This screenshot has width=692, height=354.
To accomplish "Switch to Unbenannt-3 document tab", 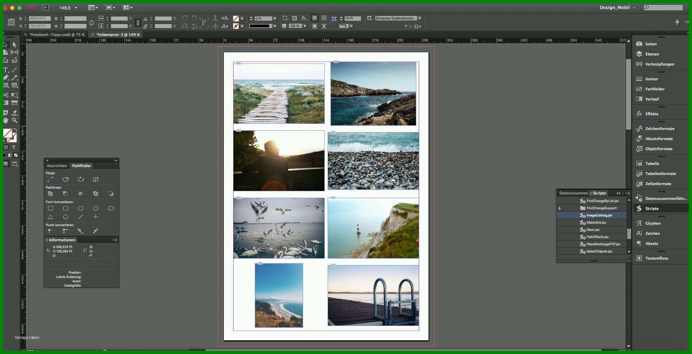I will [x=118, y=35].
